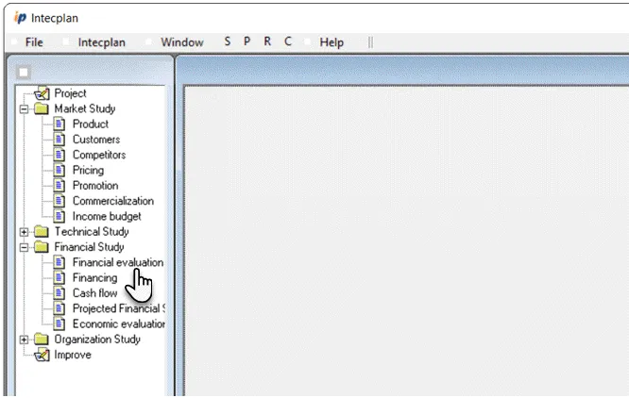Expand the Organization Study node
The width and height of the screenshot is (629, 398).
tap(24, 340)
